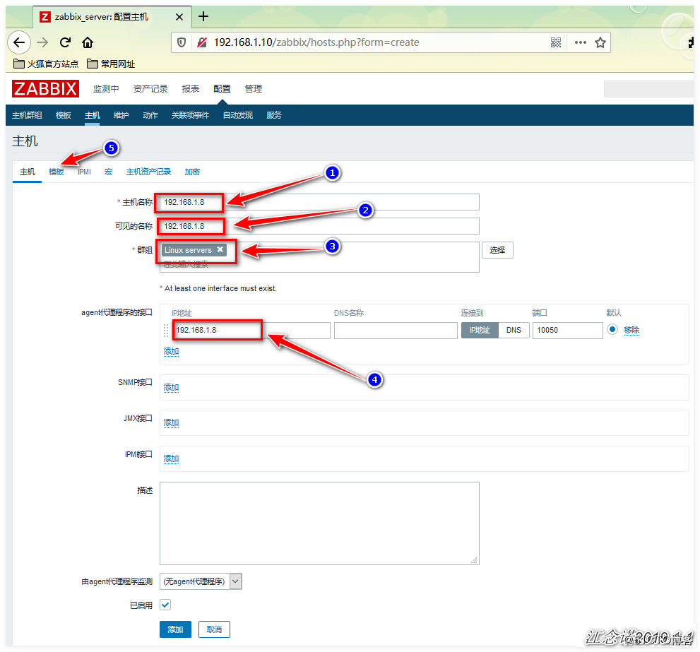Go to 服务 submenu
Screen dimensions: 700x652
coord(274,115)
